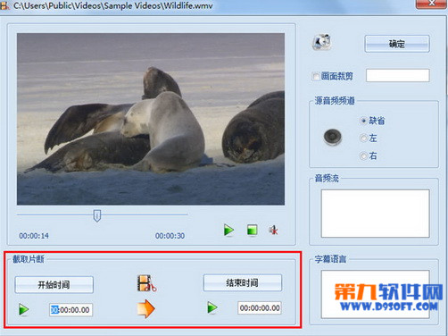The width and height of the screenshot is (448, 336).
Task: Play from start time using green arrow
Action: (24, 309)
